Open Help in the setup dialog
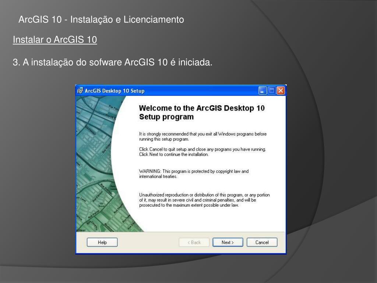 tap(102, 242)
